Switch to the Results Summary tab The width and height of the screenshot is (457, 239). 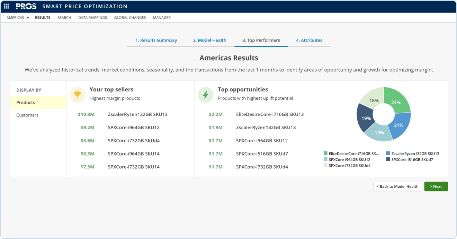click(x=156, y=40)
